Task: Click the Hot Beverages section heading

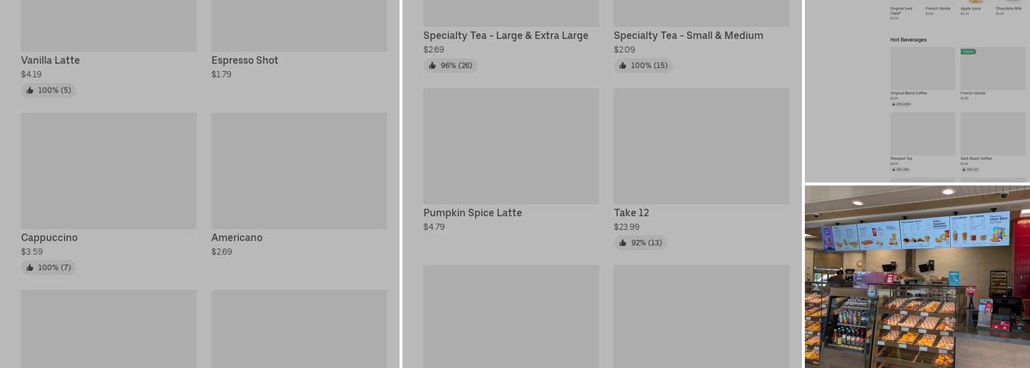Action: point(909,40)
